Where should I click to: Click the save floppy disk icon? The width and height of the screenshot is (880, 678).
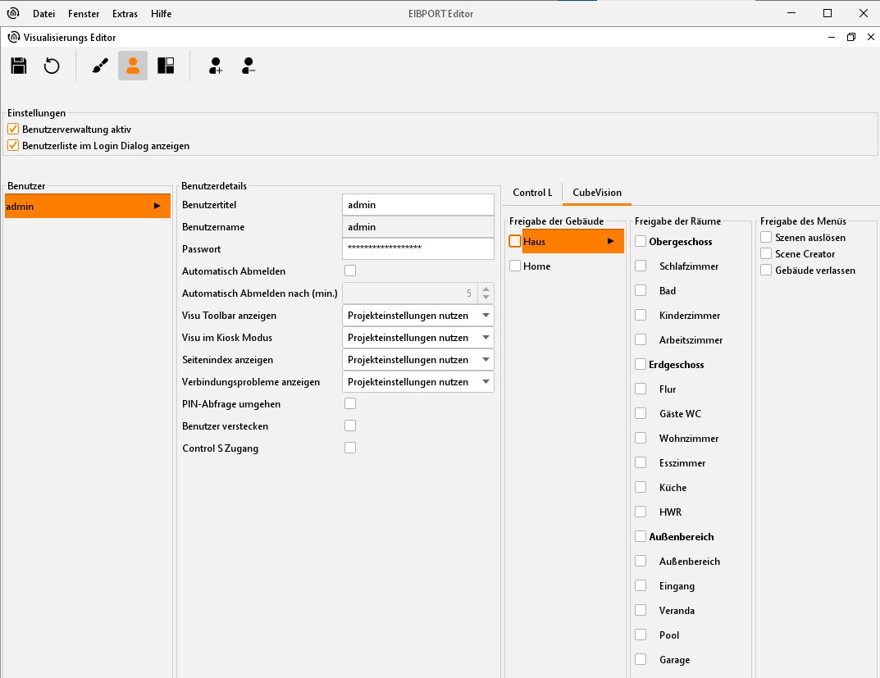(19, 66)
